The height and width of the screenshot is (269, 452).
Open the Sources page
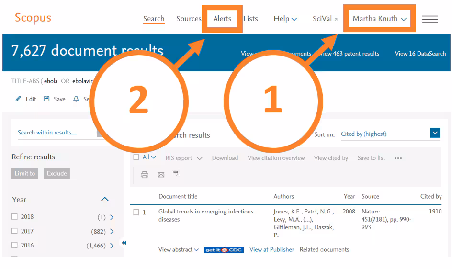pos(189,19)
